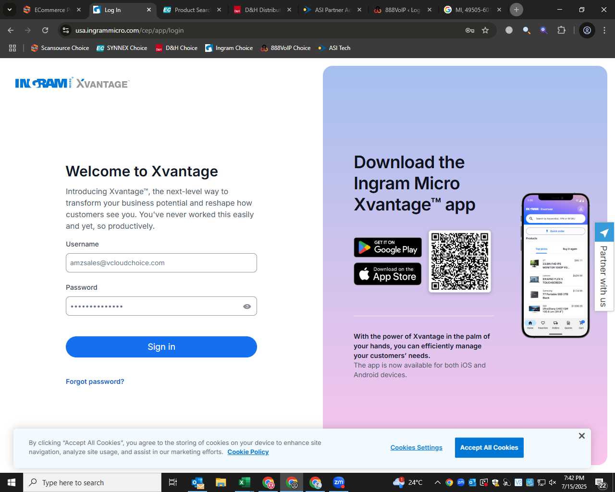Open the Partner with us side tab
This screenshot has height=492, width=615.
pos(604,267)
